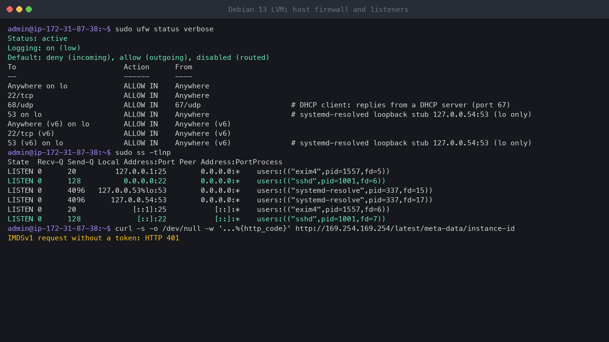Click the 'Default: deny (incoming)' policy line

pyautogui.click(x=138, y=57)
